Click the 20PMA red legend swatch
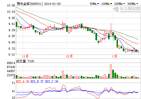The image size is (141, 99). tap(124, 4)
